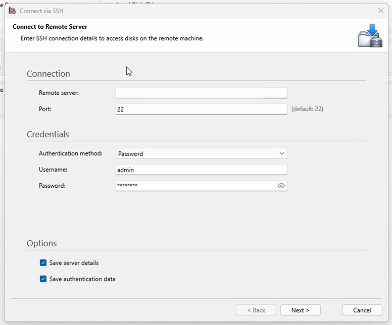Click the "Connect to Remote Server" heading
The image size is (392, 325).
[x=50, y=27]
